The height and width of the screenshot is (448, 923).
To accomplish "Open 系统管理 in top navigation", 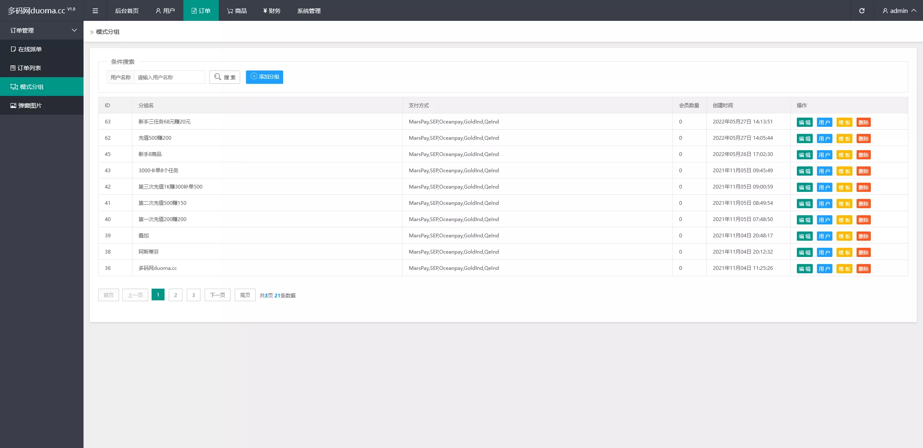I will tap(309, 11).
